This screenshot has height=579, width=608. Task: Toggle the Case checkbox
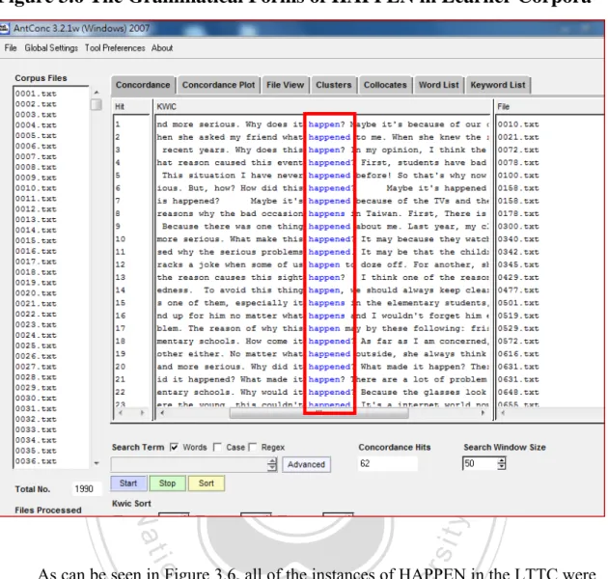tap(217, 447)
